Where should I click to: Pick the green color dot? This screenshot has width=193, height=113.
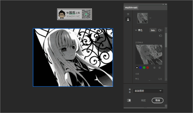point(144,67)
